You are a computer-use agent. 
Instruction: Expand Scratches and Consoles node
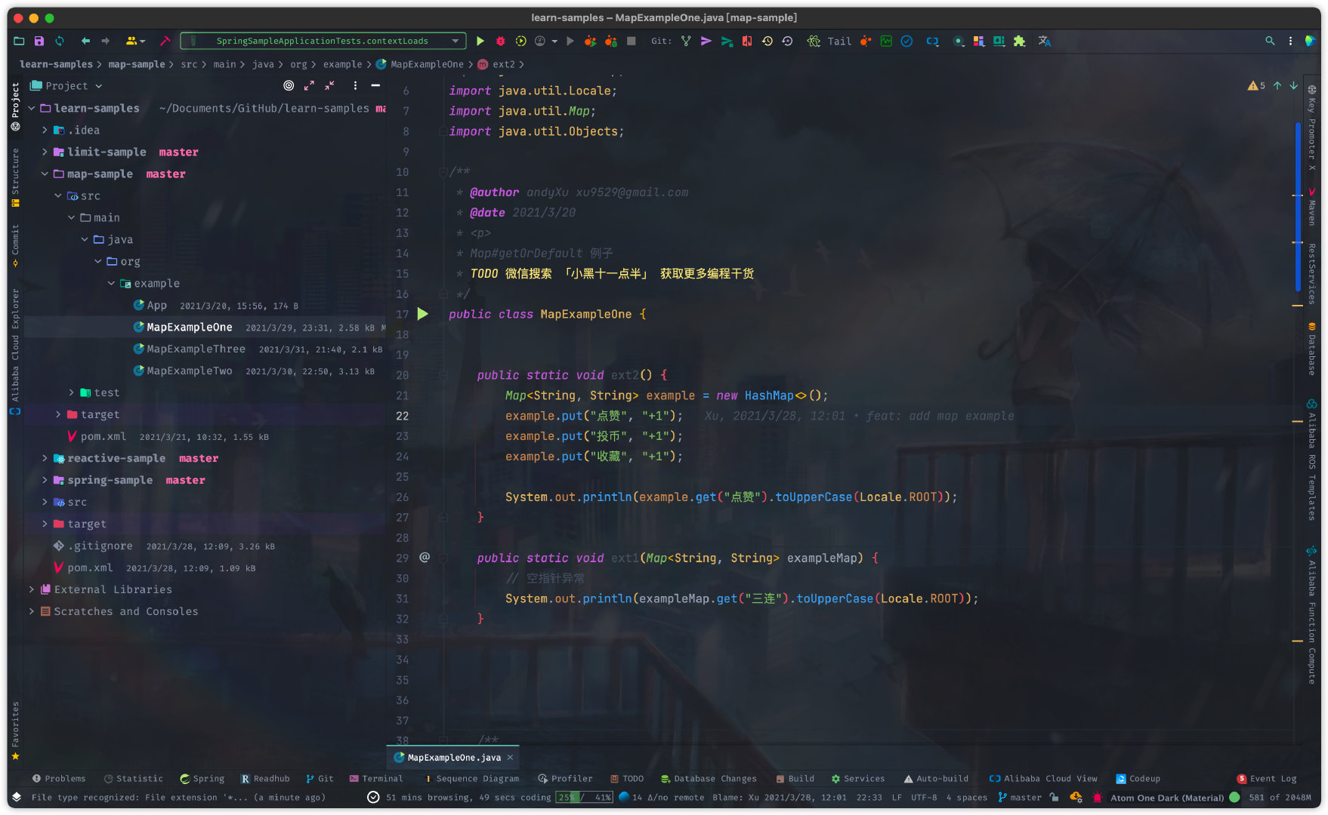tap(32, 611)
